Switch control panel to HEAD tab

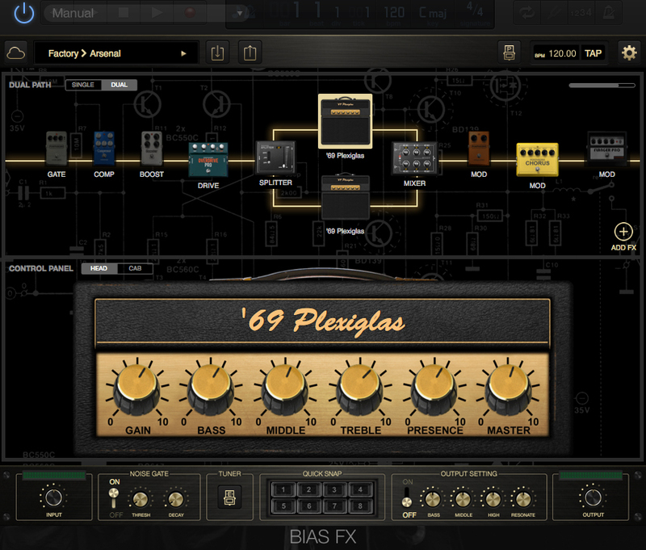point(99,269)
